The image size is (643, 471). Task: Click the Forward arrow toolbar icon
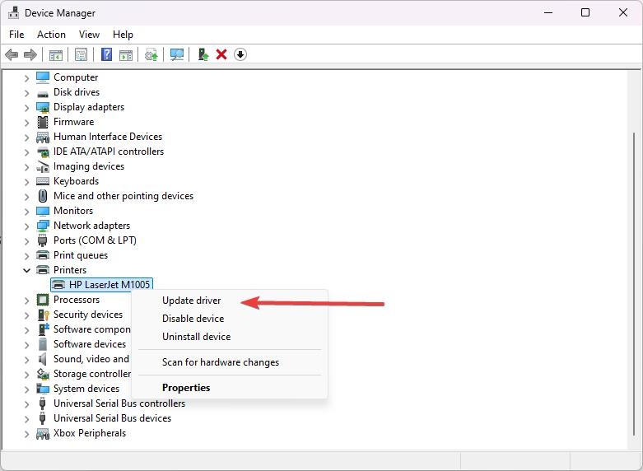click(30, 54)
